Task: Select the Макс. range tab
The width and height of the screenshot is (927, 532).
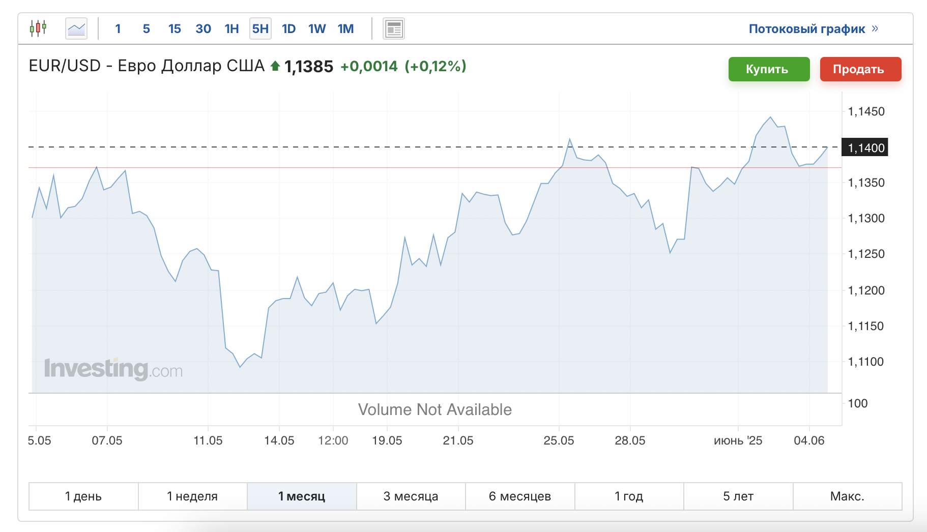Action: pos(847,496)
